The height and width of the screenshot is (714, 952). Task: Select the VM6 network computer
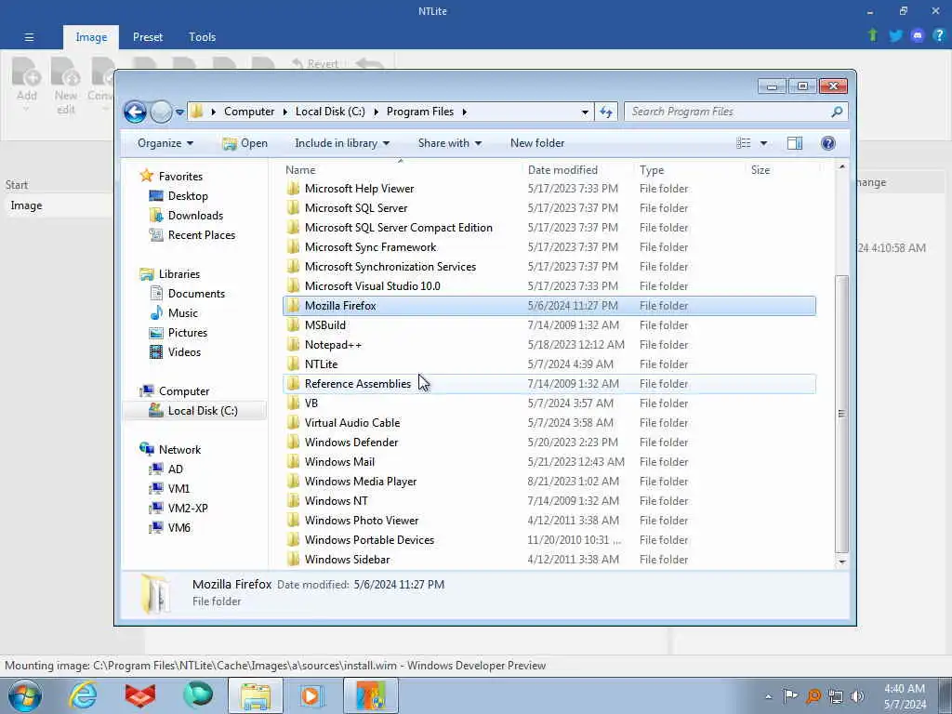pyautogui.click(x=179, y=528)
